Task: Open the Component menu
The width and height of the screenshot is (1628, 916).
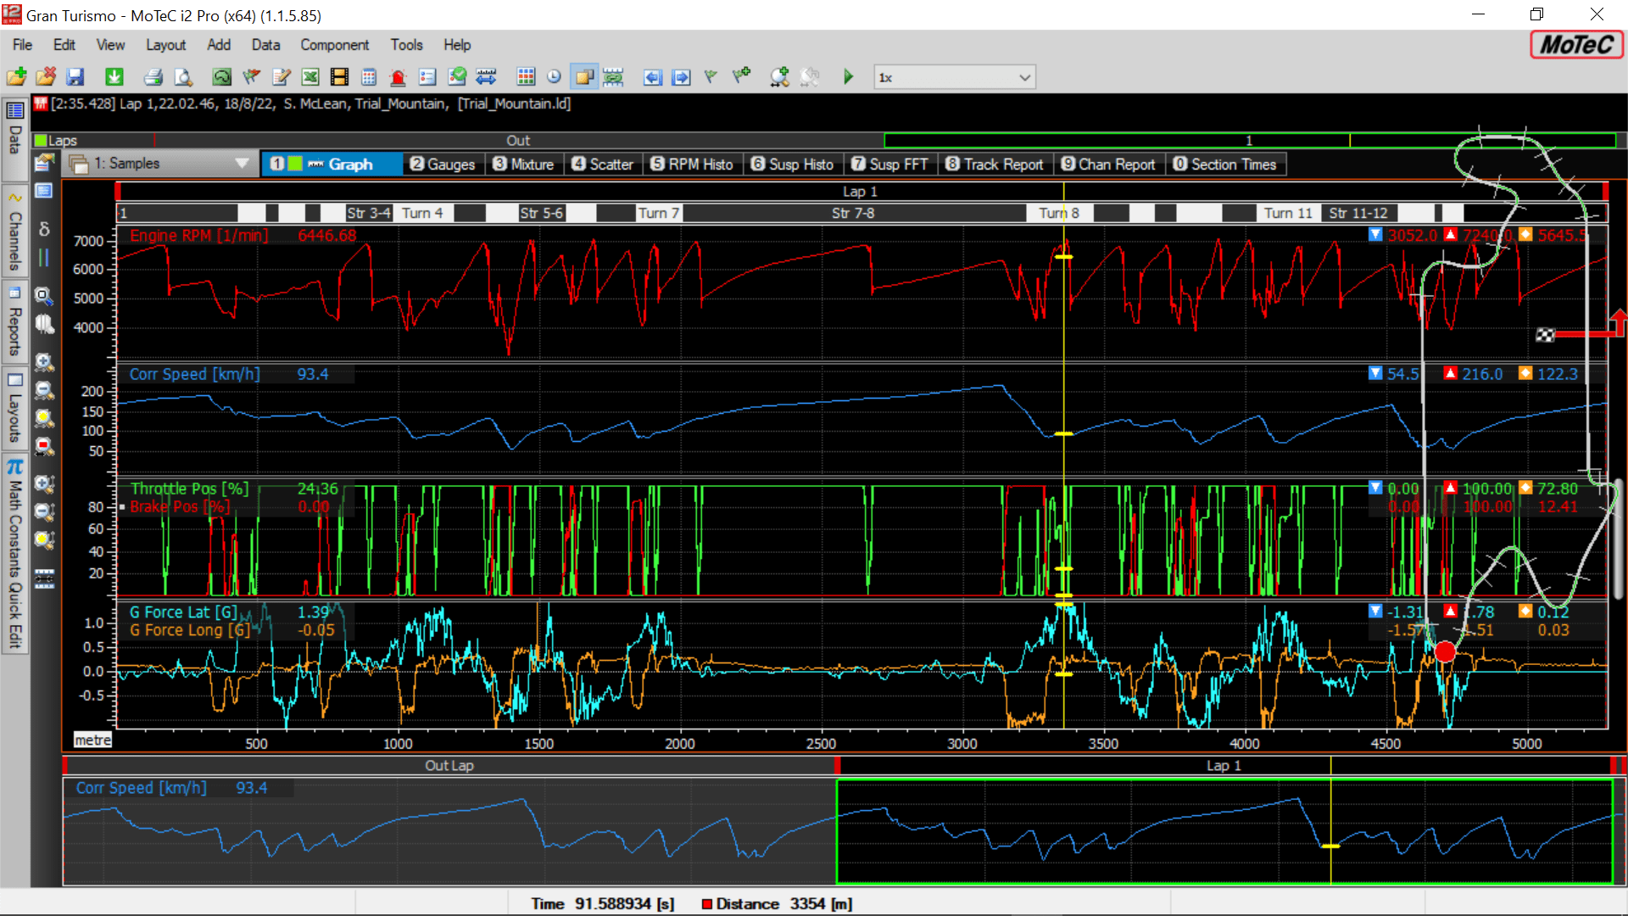Action: coord(335,45)
